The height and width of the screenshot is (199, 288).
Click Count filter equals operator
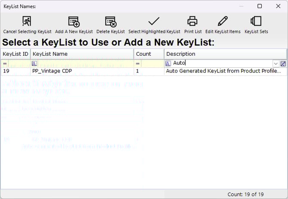pos(138,63)
